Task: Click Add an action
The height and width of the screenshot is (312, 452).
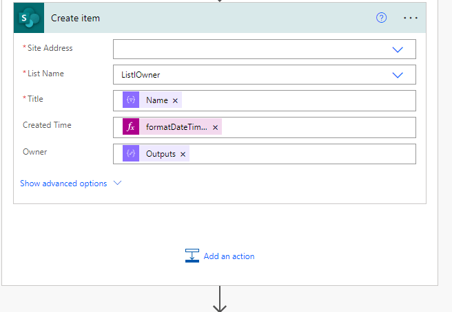Action: (x=229, y=256)
